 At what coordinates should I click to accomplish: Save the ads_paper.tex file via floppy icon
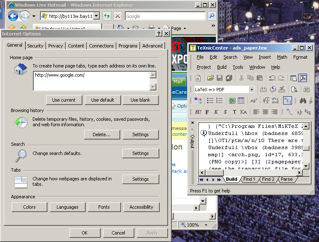(x=220, y=78)
